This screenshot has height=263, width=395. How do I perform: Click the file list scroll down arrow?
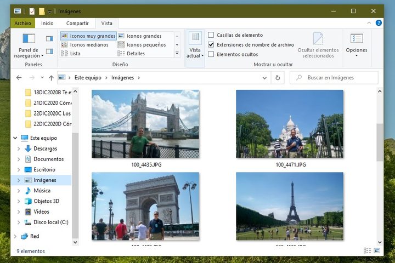click(x=380, y=242)
